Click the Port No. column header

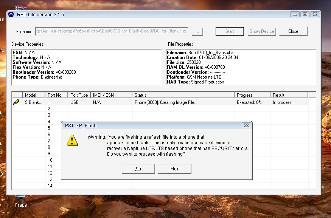[x=57, y=95]
